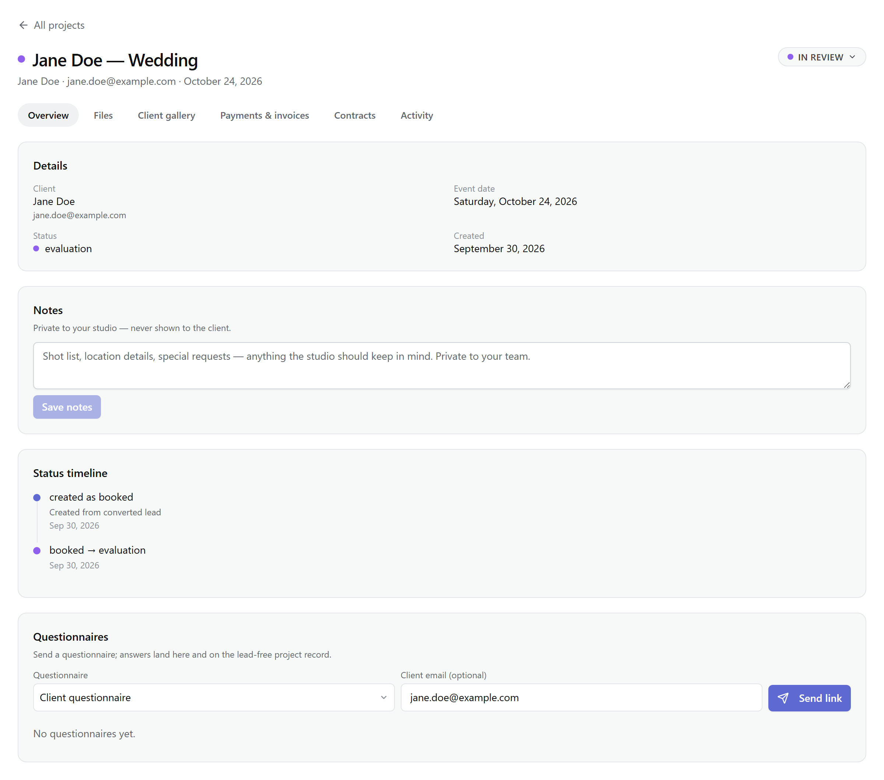Focus the private notes text area
The image size is (884, 780).
tap(442, 365)
